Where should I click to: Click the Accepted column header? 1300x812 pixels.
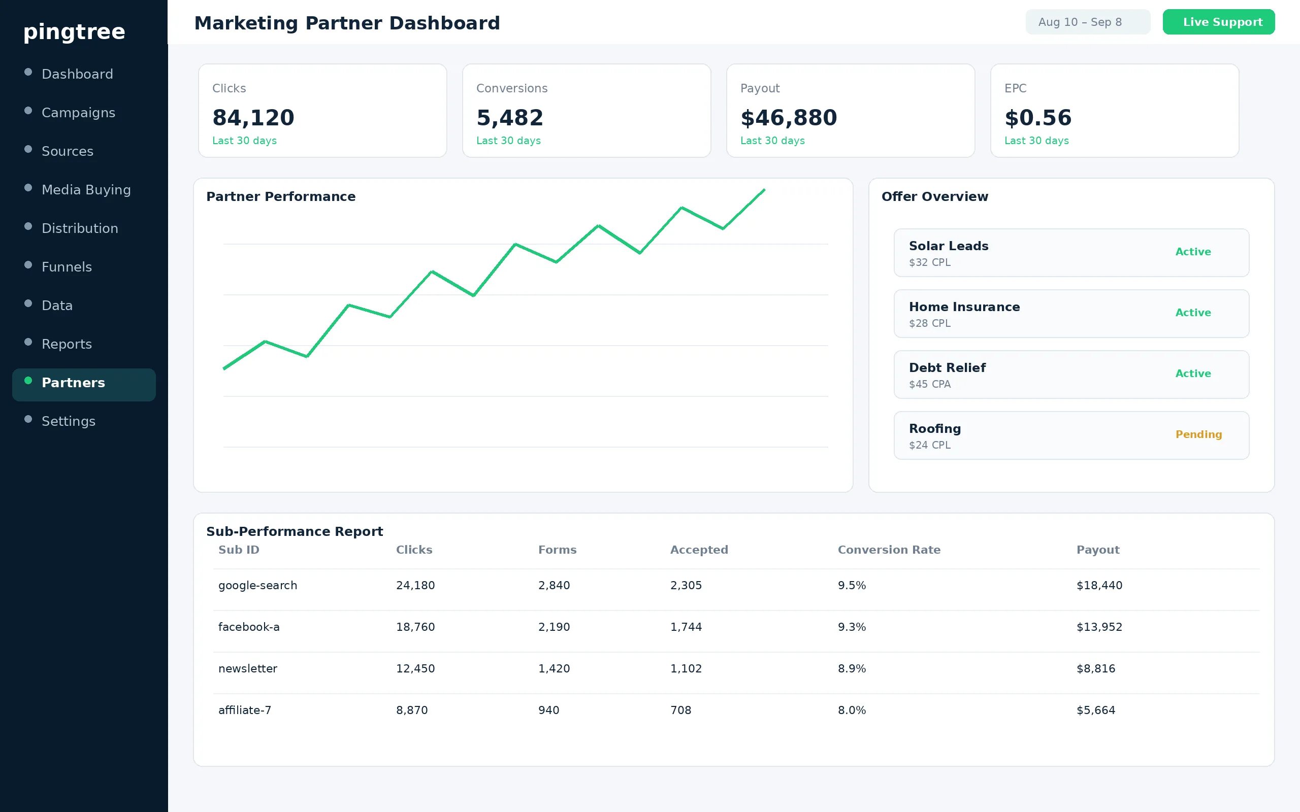click(x=699, y=550)
